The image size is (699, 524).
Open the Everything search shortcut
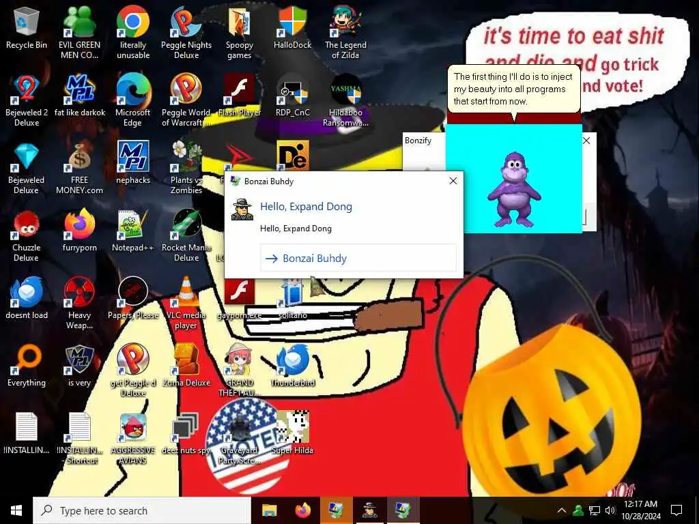(27, 366)
